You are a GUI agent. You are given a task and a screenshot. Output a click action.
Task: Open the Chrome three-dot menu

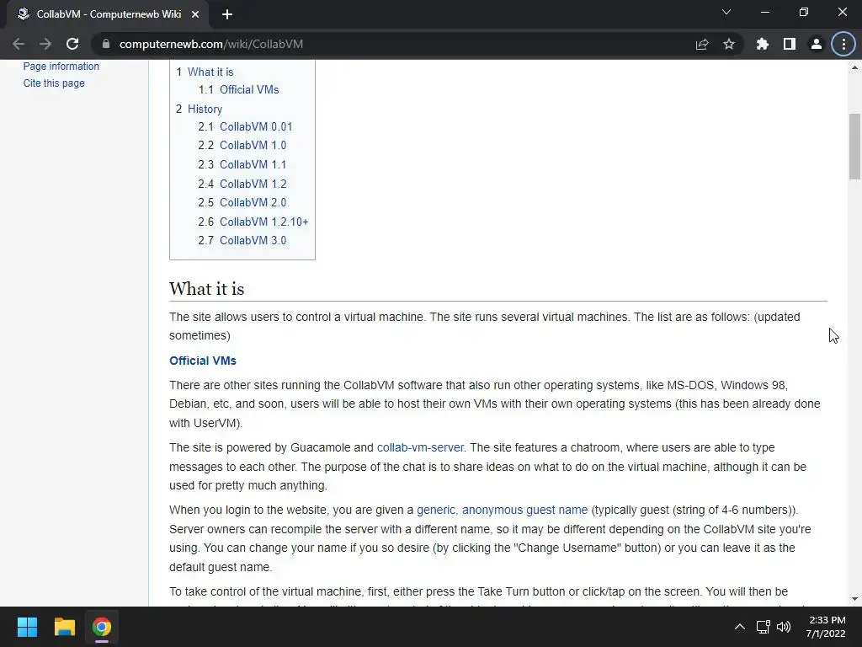843,44
